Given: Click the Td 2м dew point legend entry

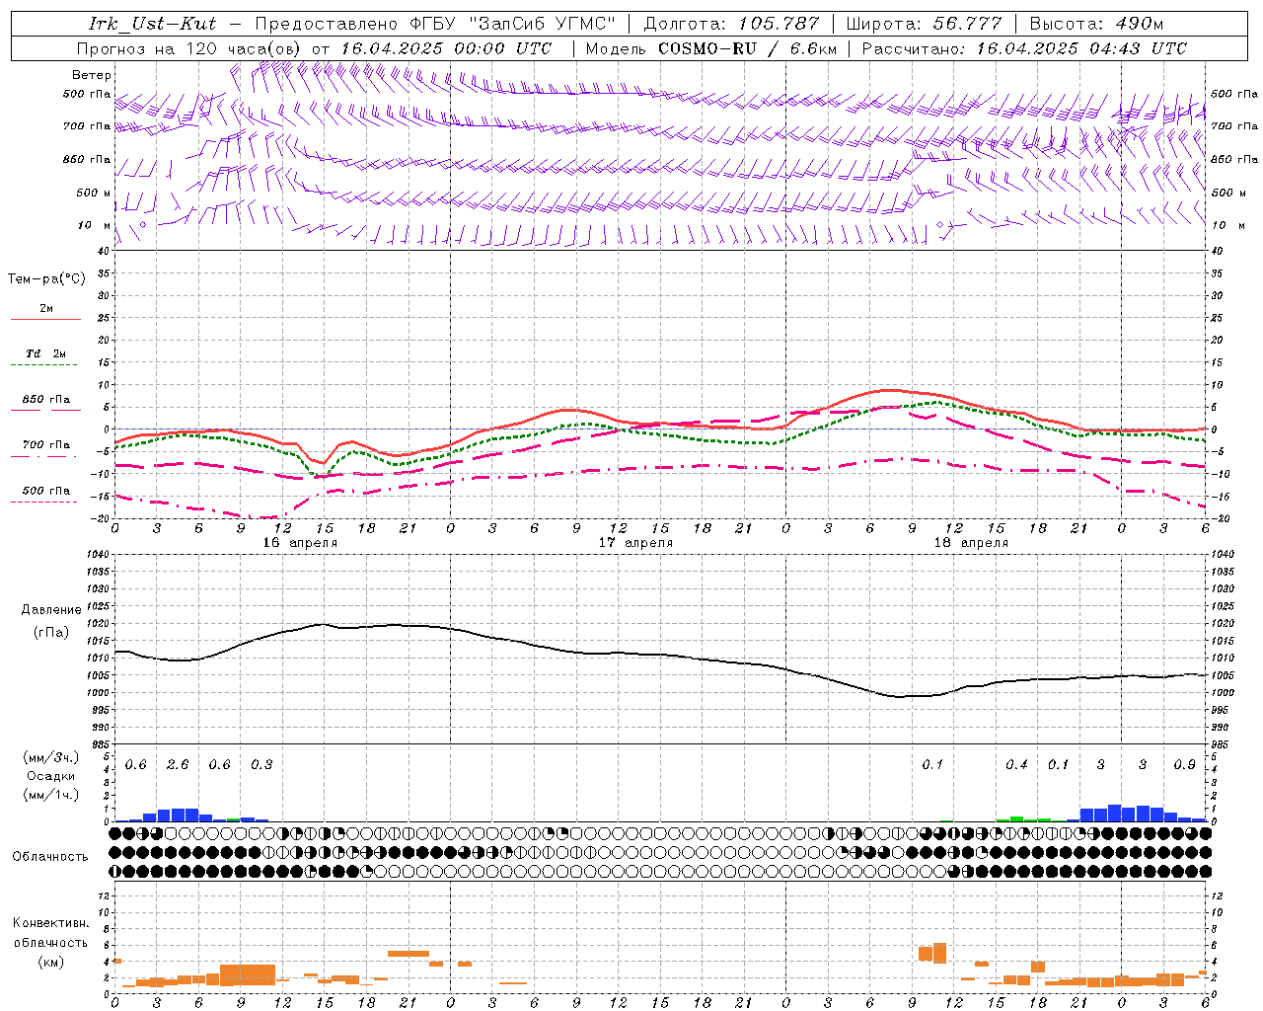Looking at the screenshot, I should [46, 353].
